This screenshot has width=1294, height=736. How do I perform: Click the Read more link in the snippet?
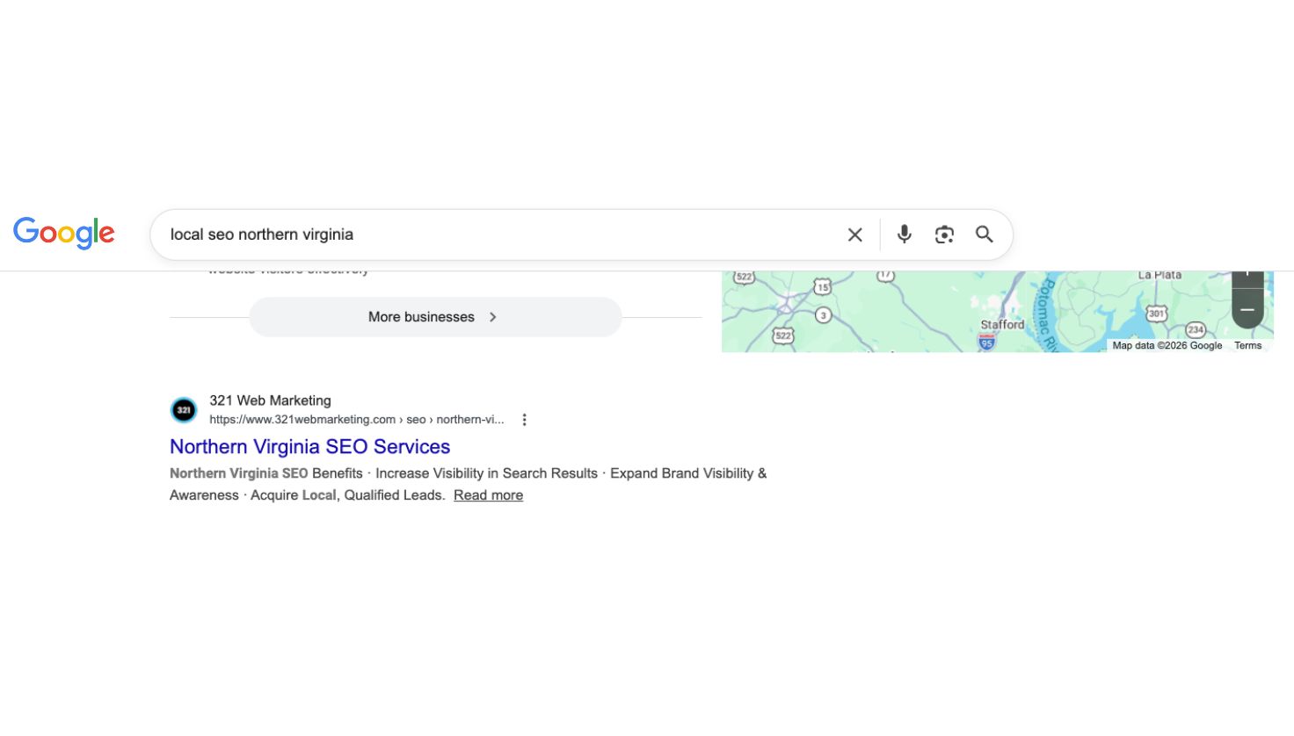click(x=488, y=495)
